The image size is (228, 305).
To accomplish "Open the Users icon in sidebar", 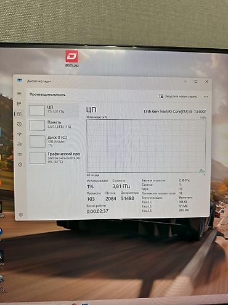I will 20,144.
